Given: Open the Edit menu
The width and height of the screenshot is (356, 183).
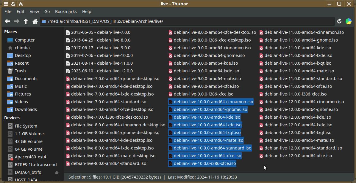Looking at the screenshot, I should [x=21, y=12].
